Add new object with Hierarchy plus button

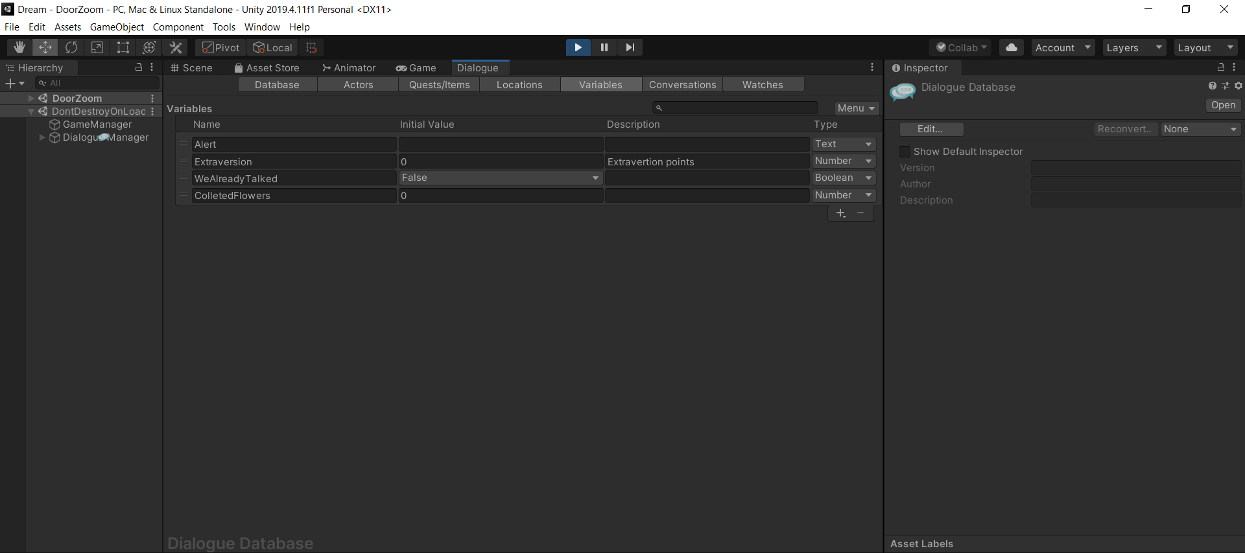[x=14, y=83]
